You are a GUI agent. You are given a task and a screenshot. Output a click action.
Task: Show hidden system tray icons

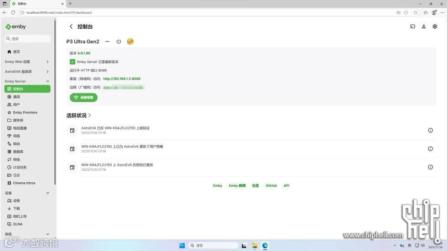click(x=395, y=246)
